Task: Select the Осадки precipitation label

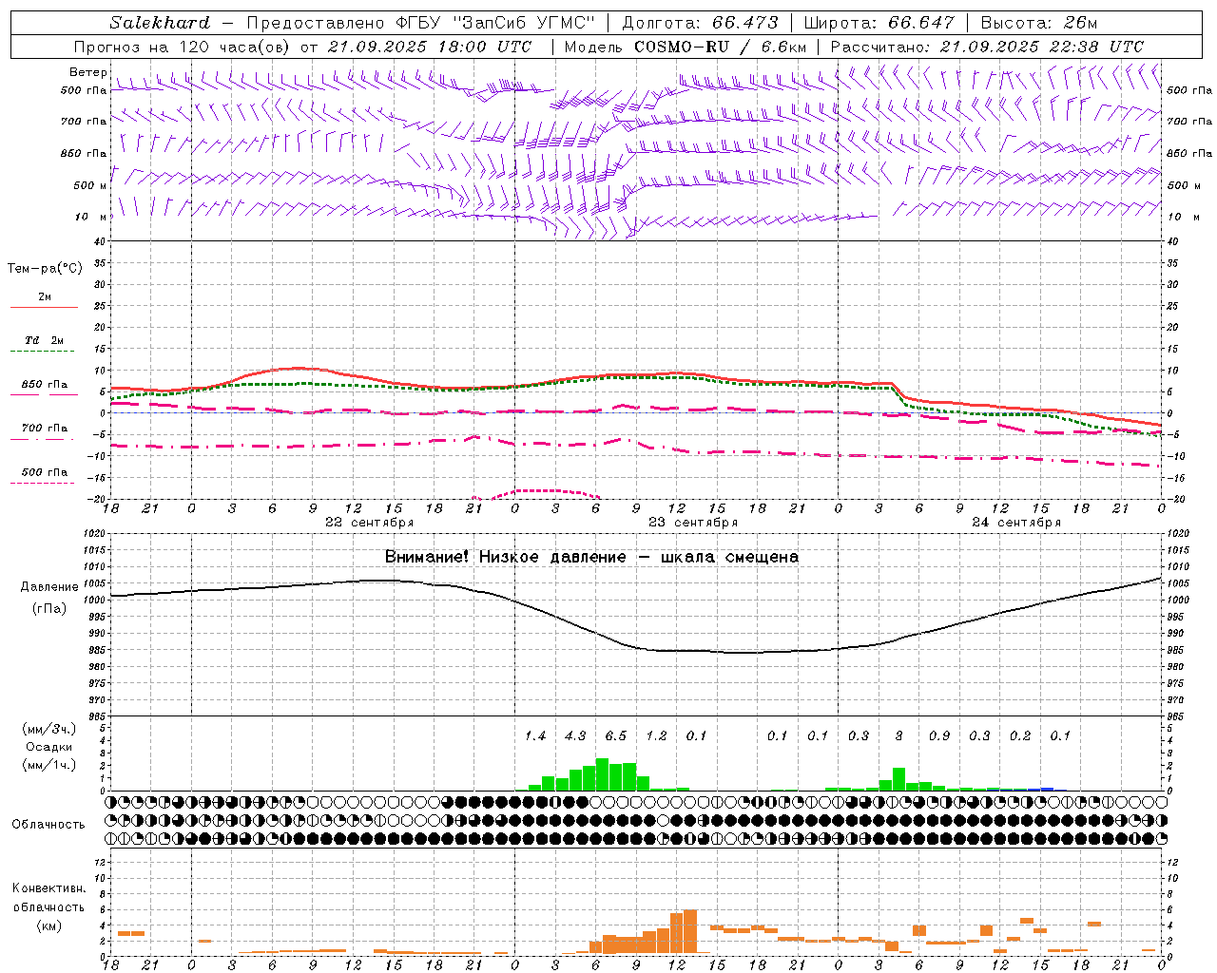Action: (x=49, y=747)
